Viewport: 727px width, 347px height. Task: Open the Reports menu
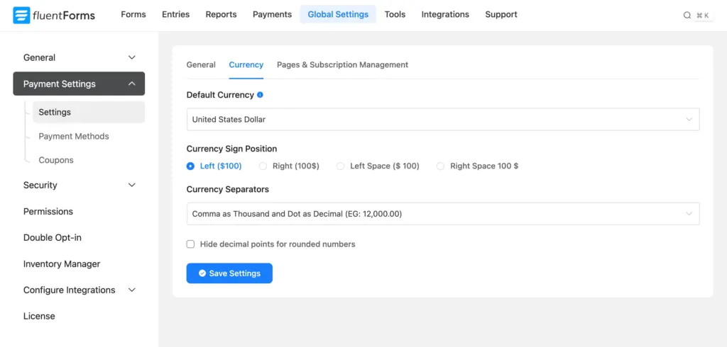[222, 14]
